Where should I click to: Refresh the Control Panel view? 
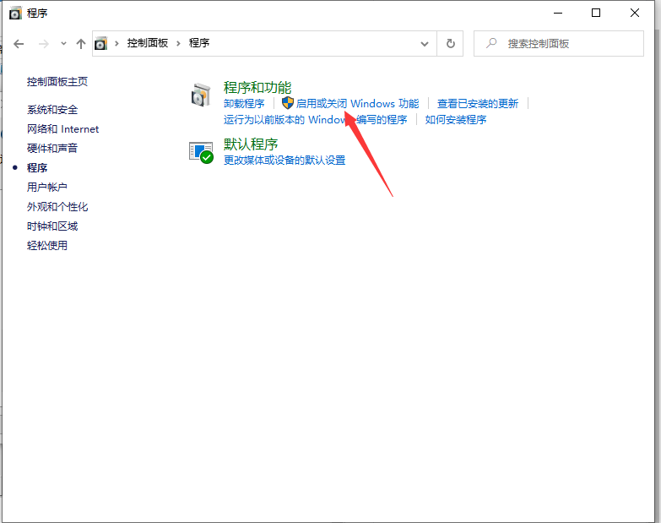[x=451, y=43]
